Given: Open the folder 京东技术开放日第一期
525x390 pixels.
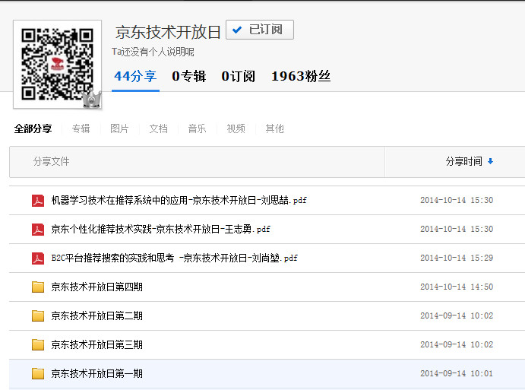Looking at the screenshot, I should (x=96, y=373).
